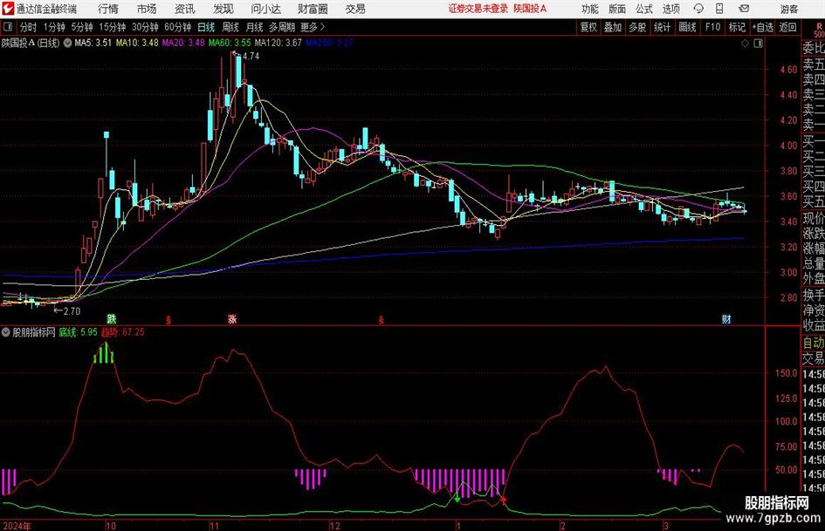
Task: Select the 日线 daily period tab
Action: click(206, 27)
